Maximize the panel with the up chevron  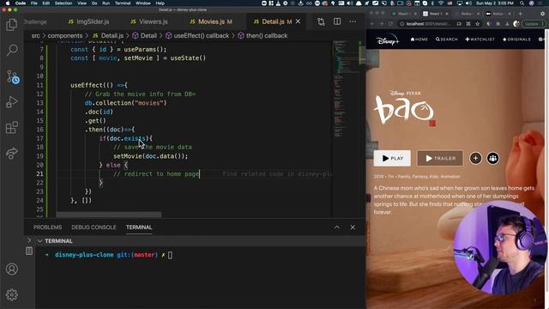[x=336, y=227]
